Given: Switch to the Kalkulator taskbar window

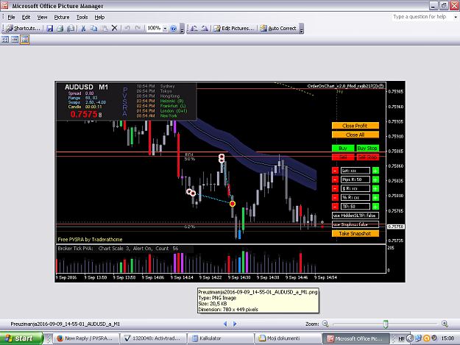Looking at the screenshot, I should [221, 338].
